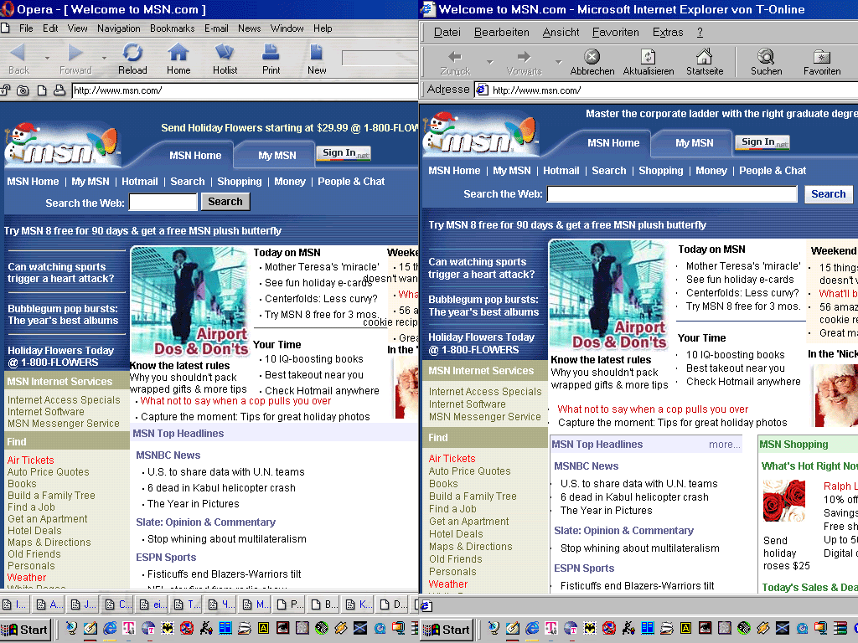This screenshot has width=858, height=643.
Task: Open Air Tickets link in the Opera page
Action: coord(31,460)
